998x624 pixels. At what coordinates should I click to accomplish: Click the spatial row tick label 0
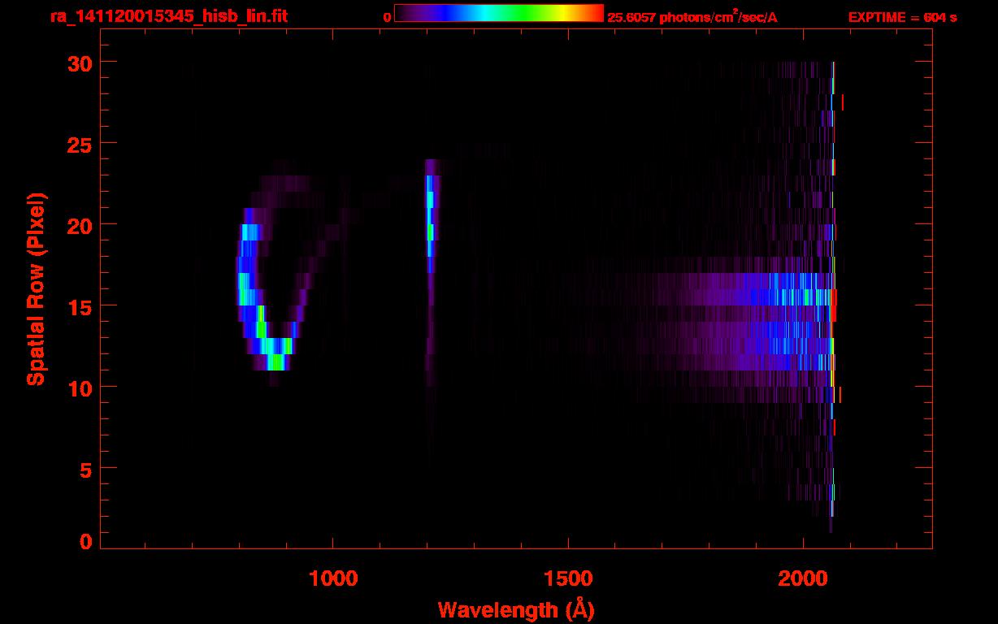(x=86, y=542)
